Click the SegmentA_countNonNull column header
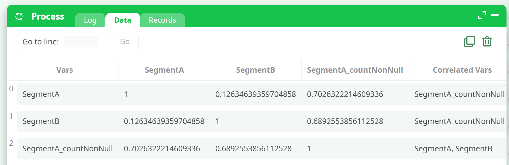Screen dimensions: 509x165 355,70
